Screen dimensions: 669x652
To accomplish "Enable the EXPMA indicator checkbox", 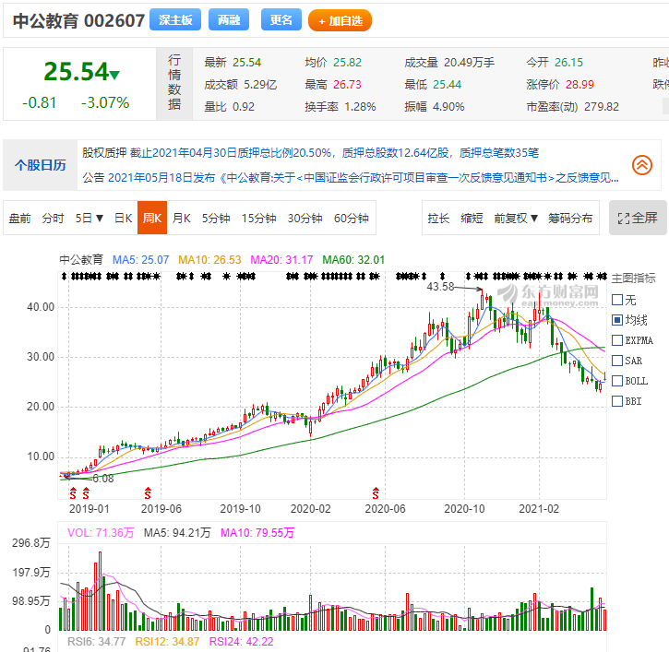I will [x=617, y=340].
